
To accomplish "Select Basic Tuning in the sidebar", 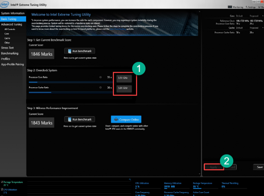I will point(13,19).
